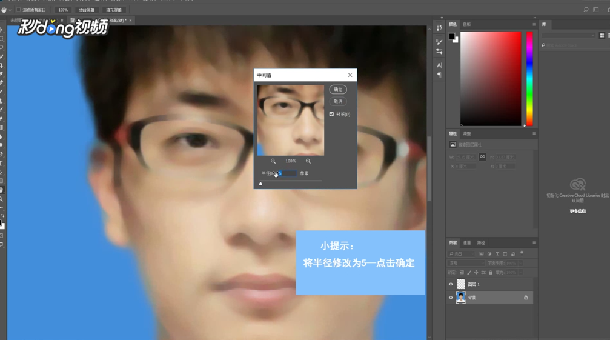
Task: Click 确定 in the 中间值 dialog
Action: (x=338, y=90)
